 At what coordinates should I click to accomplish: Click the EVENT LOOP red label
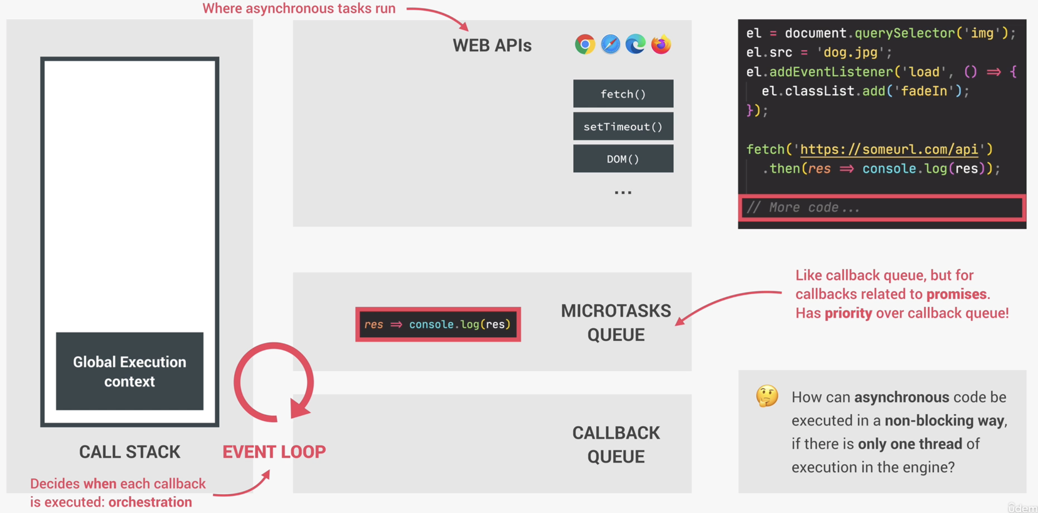coord(274,452)
